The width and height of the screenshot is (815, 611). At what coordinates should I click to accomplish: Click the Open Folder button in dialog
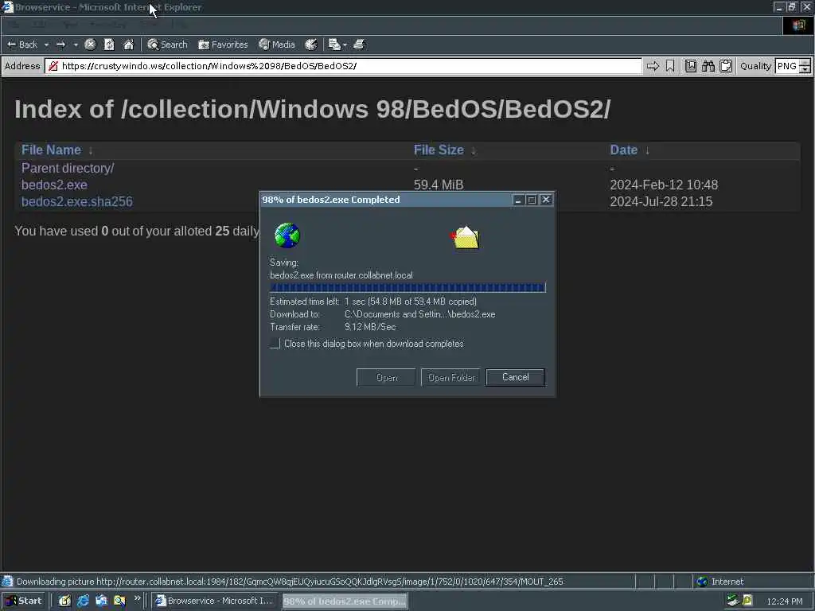[x=450, y=377]
